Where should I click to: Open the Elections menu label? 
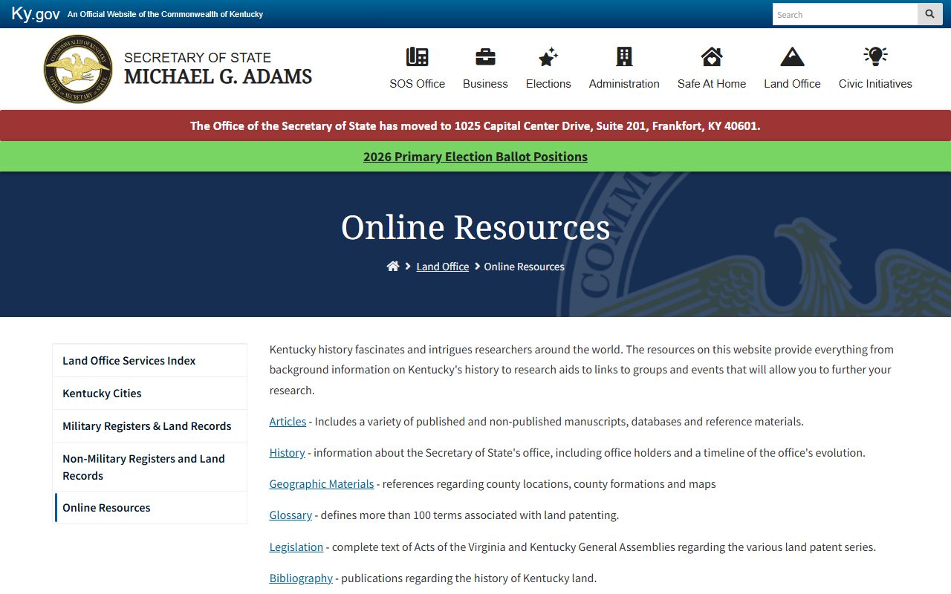(x=548, y=84)
